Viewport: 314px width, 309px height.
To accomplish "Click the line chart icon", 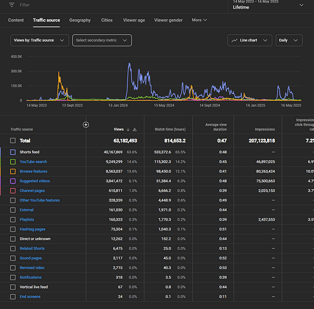I will click(234, 40).
